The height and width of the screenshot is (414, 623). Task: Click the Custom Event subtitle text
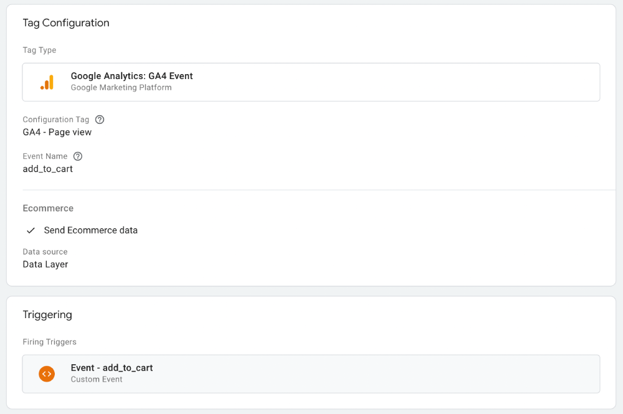pyautogui.click(x=97, y=380)
